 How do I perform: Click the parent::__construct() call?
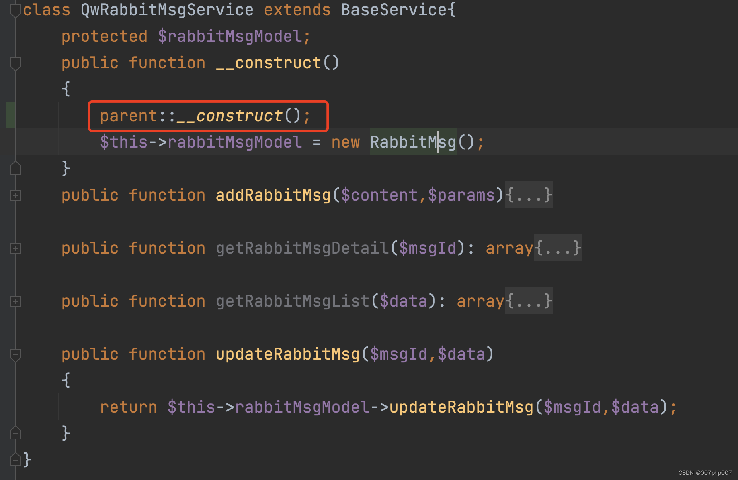(205, 116)
